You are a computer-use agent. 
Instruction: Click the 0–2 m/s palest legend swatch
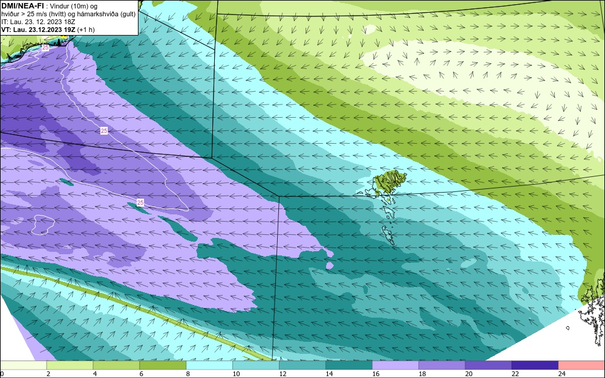point(24,365)
